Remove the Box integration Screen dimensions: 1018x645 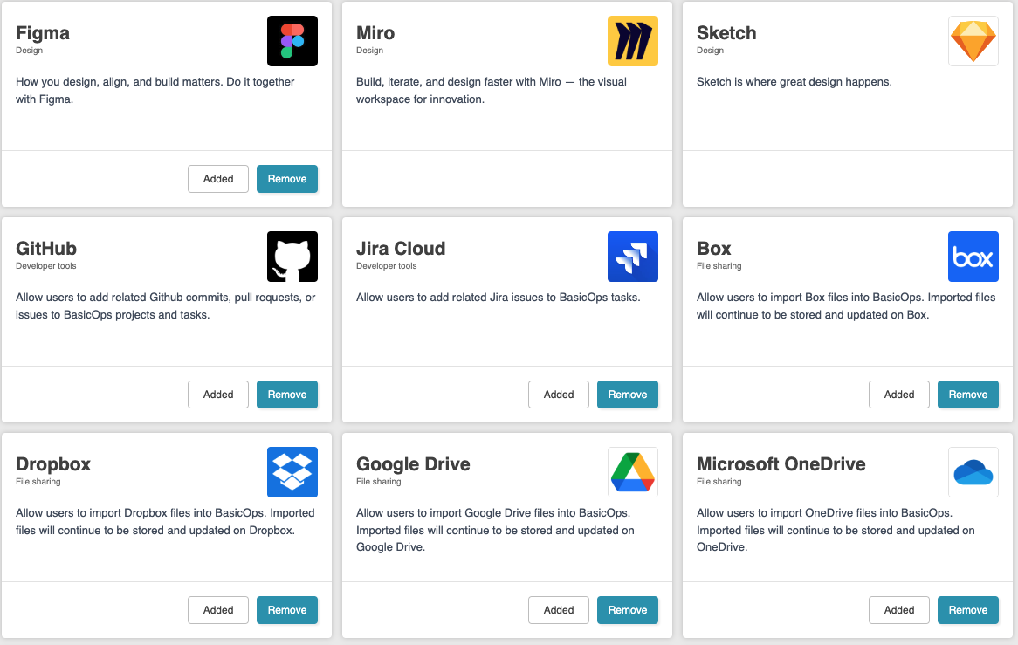[x=968, y=394]
